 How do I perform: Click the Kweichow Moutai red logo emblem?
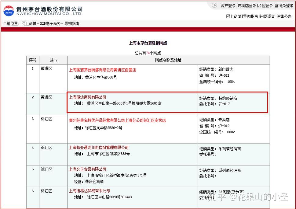(x=9, y=11)
